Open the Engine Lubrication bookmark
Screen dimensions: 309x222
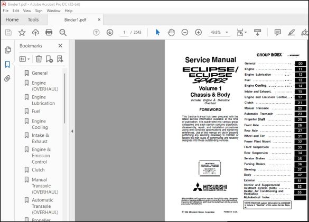point(43,100)
